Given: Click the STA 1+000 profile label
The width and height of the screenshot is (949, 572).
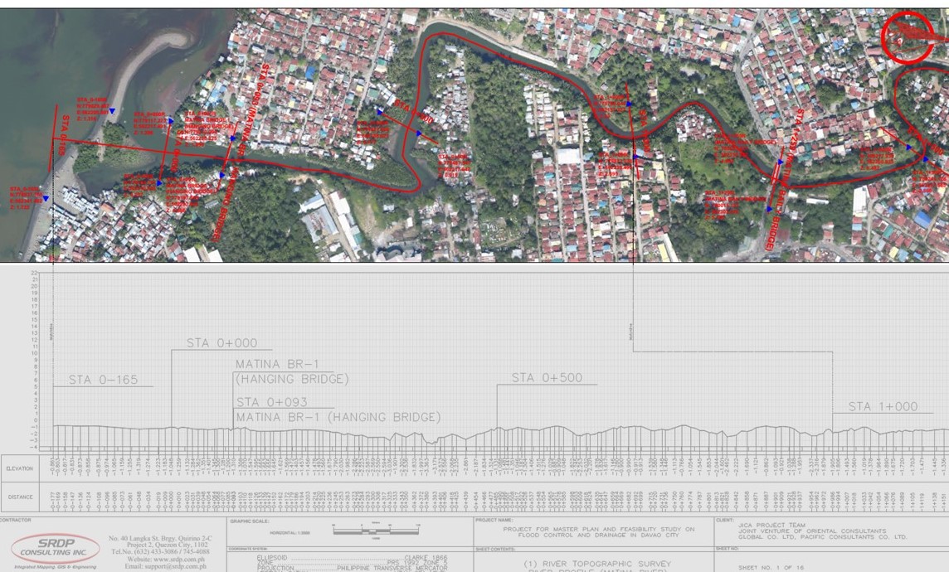Looking at the screenshot, I should [x=883, y=407].
